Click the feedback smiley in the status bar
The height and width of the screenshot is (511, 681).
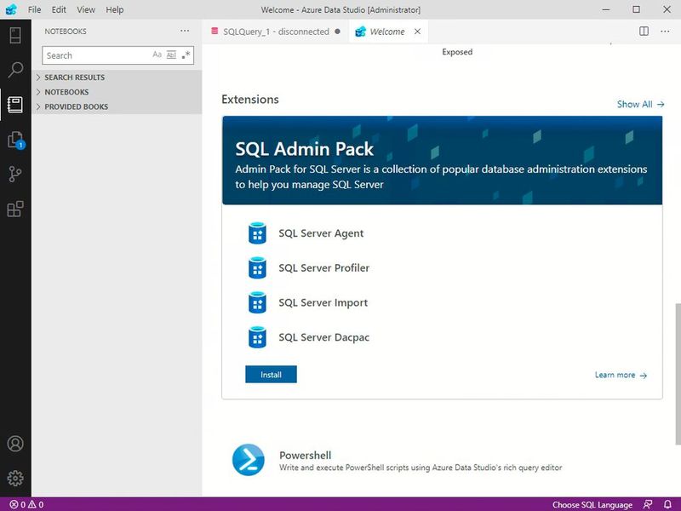[646, 503]
